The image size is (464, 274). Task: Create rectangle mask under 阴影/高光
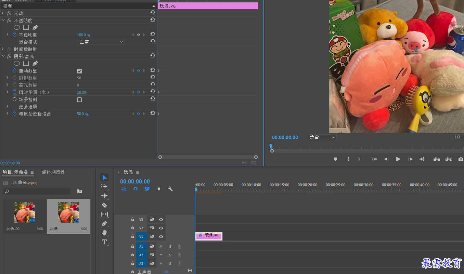[x=26, y=63]
